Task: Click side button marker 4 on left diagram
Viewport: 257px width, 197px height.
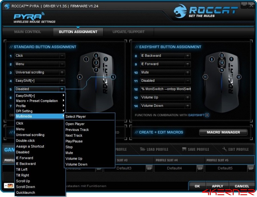Action: click(x=80, y=77)
